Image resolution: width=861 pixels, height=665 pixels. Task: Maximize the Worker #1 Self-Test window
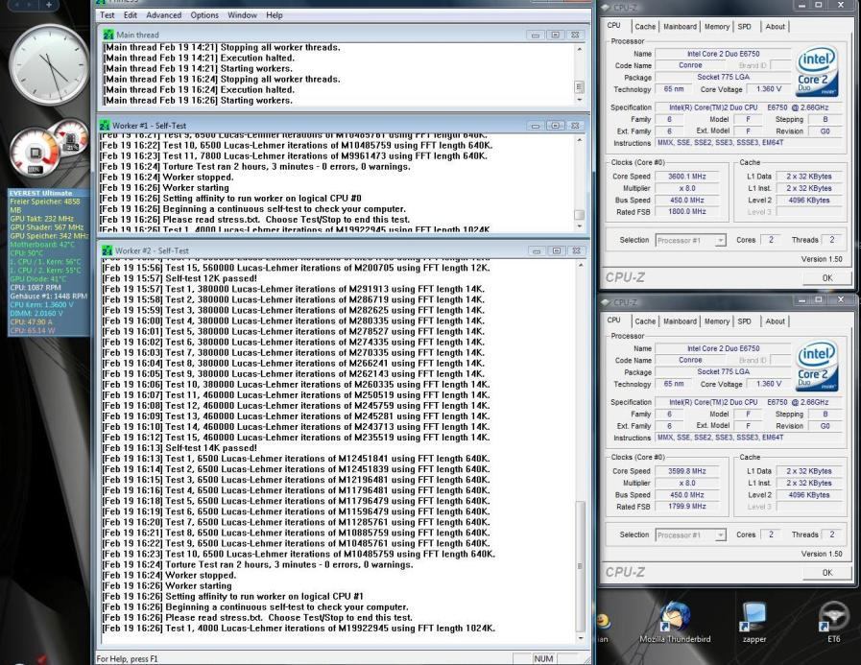555,126
